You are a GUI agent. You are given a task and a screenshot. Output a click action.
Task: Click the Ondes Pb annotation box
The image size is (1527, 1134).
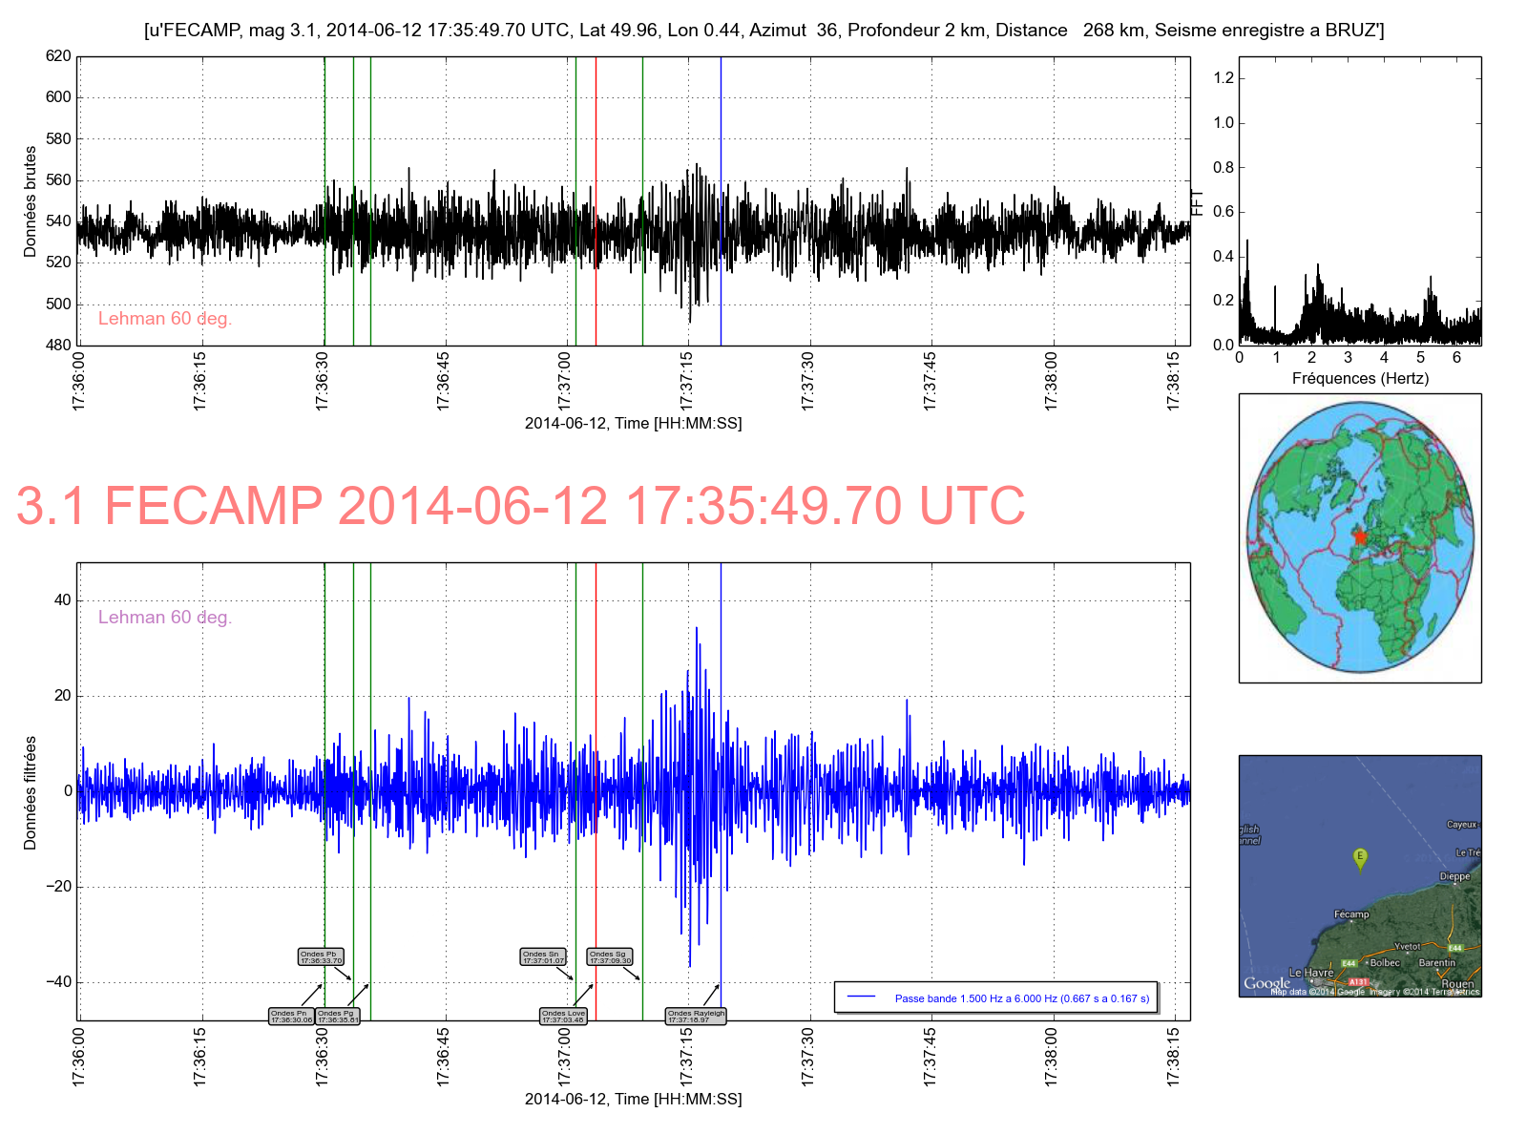(x=320, y=956)
